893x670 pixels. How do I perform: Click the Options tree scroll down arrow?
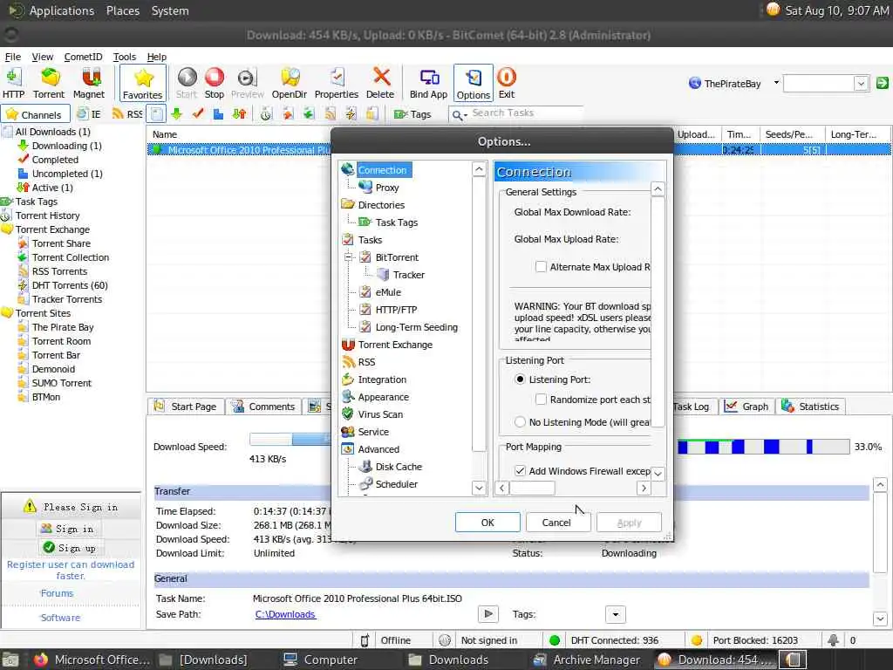pos(479,489)
